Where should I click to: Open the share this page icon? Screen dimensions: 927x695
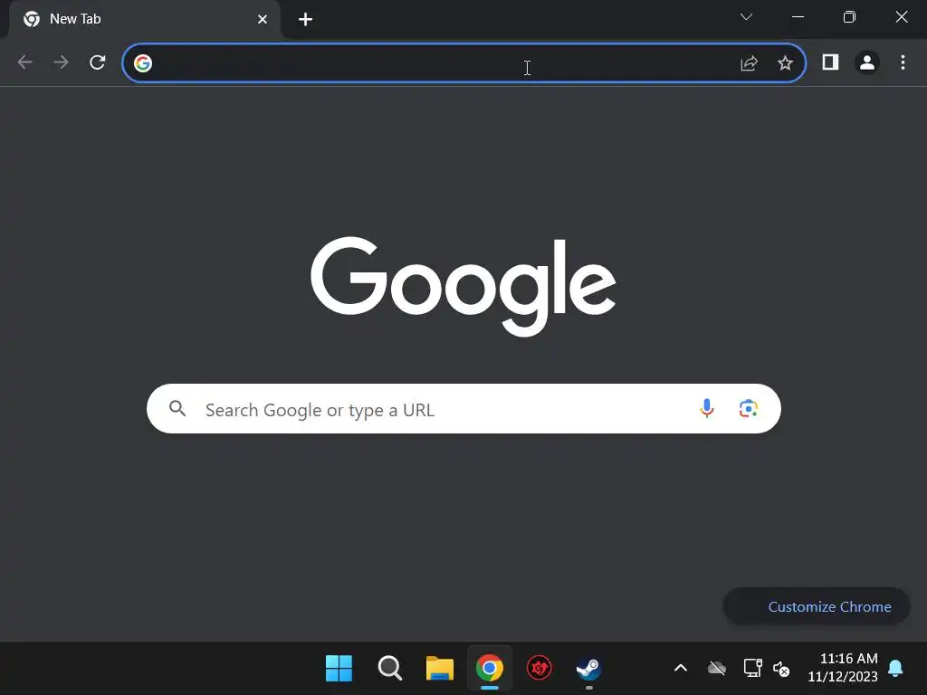(749, 62)
